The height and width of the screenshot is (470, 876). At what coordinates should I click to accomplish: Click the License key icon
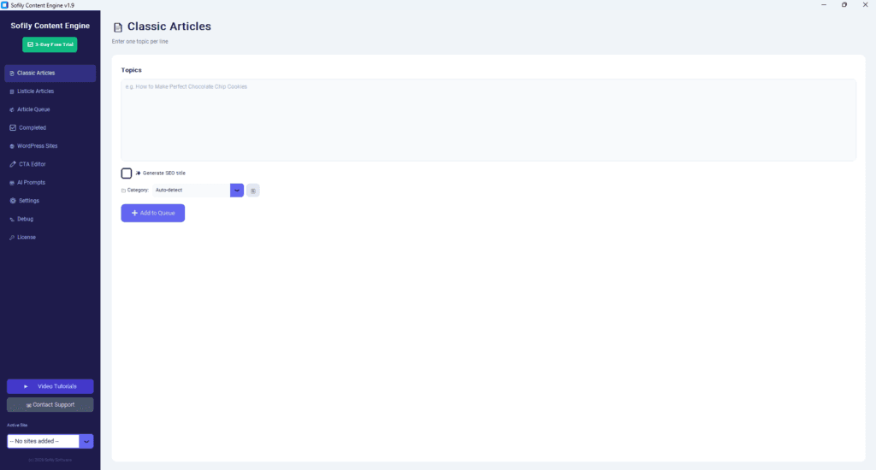point(12,238)
